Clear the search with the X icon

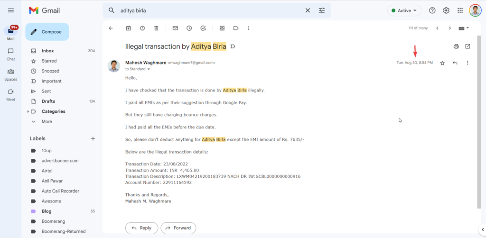click(x=308, y=10)
